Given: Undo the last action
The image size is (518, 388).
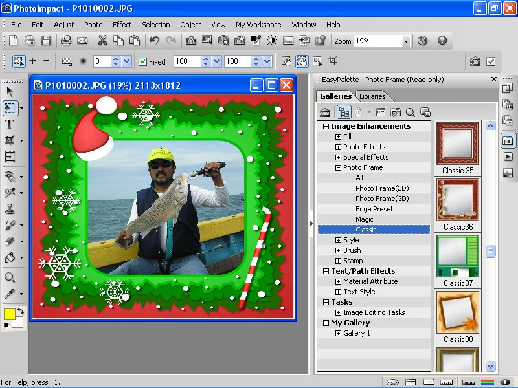Looking at the screenshot, I should pos(153,40).
